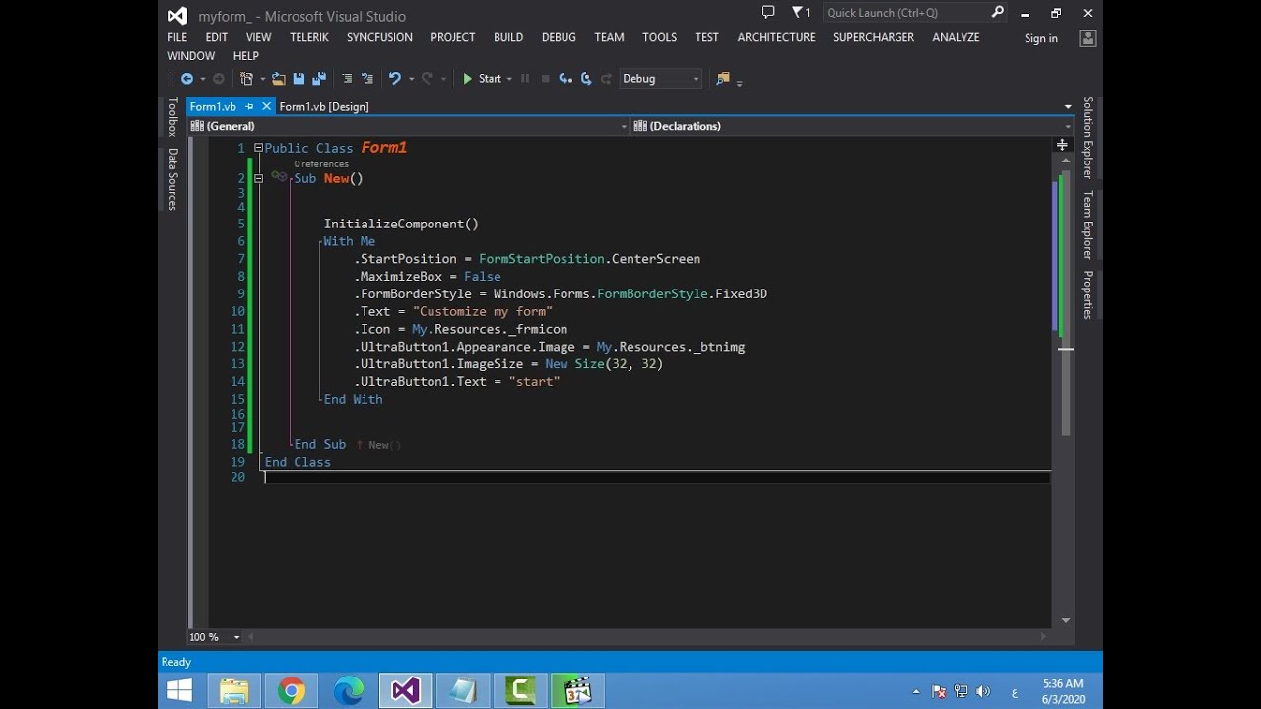Open the EDIT menu
Screen dimensions: 1261x709
point(217,37)
